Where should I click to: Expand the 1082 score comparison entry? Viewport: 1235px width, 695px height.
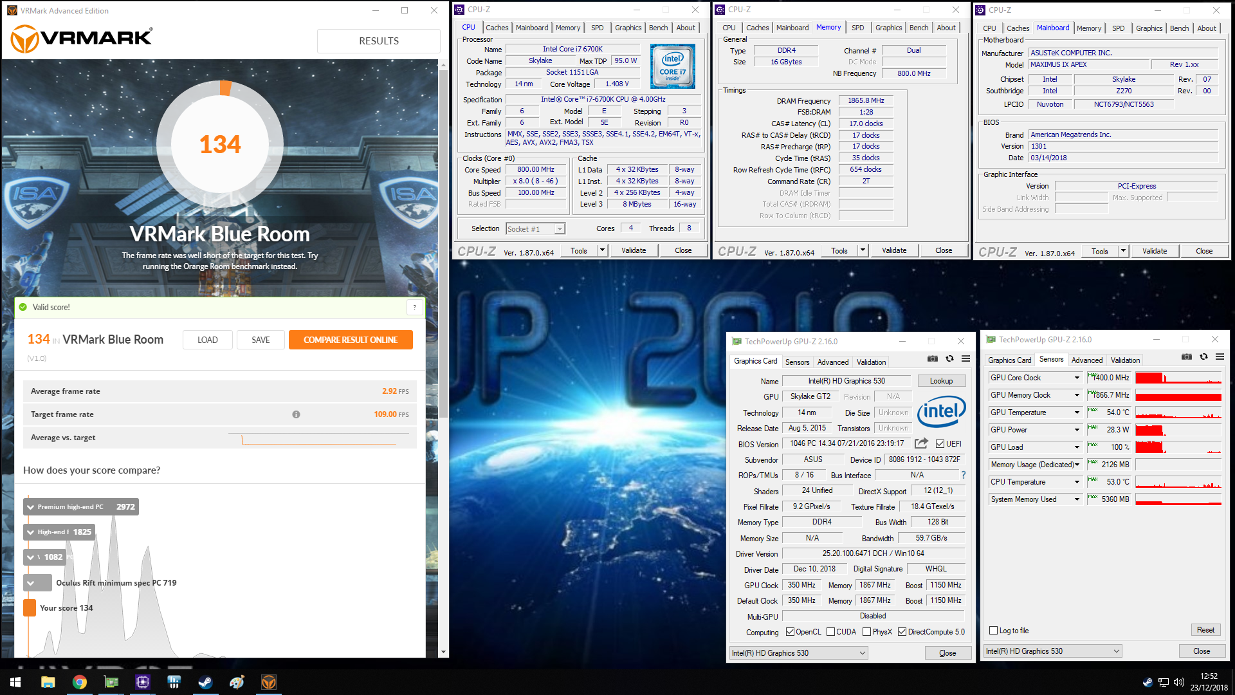30,557
